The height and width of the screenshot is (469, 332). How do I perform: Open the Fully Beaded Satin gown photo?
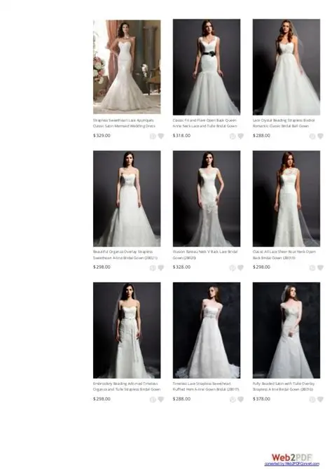coord(286,330)
